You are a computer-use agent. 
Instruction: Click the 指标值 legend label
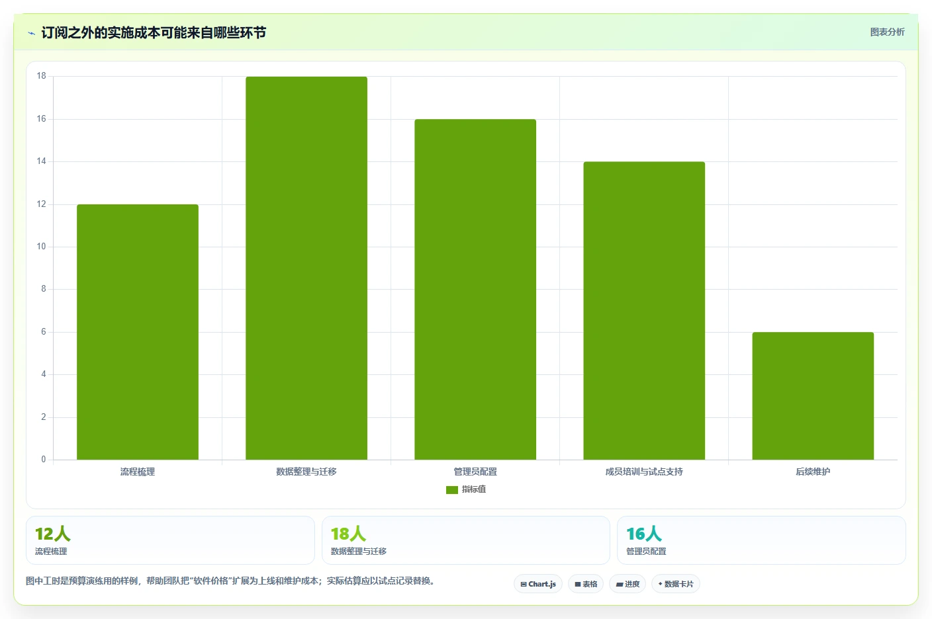(x=474, y=489)
